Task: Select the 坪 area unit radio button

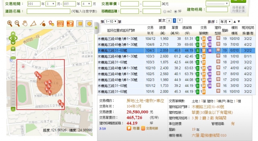Action: [x=175, y=11]
